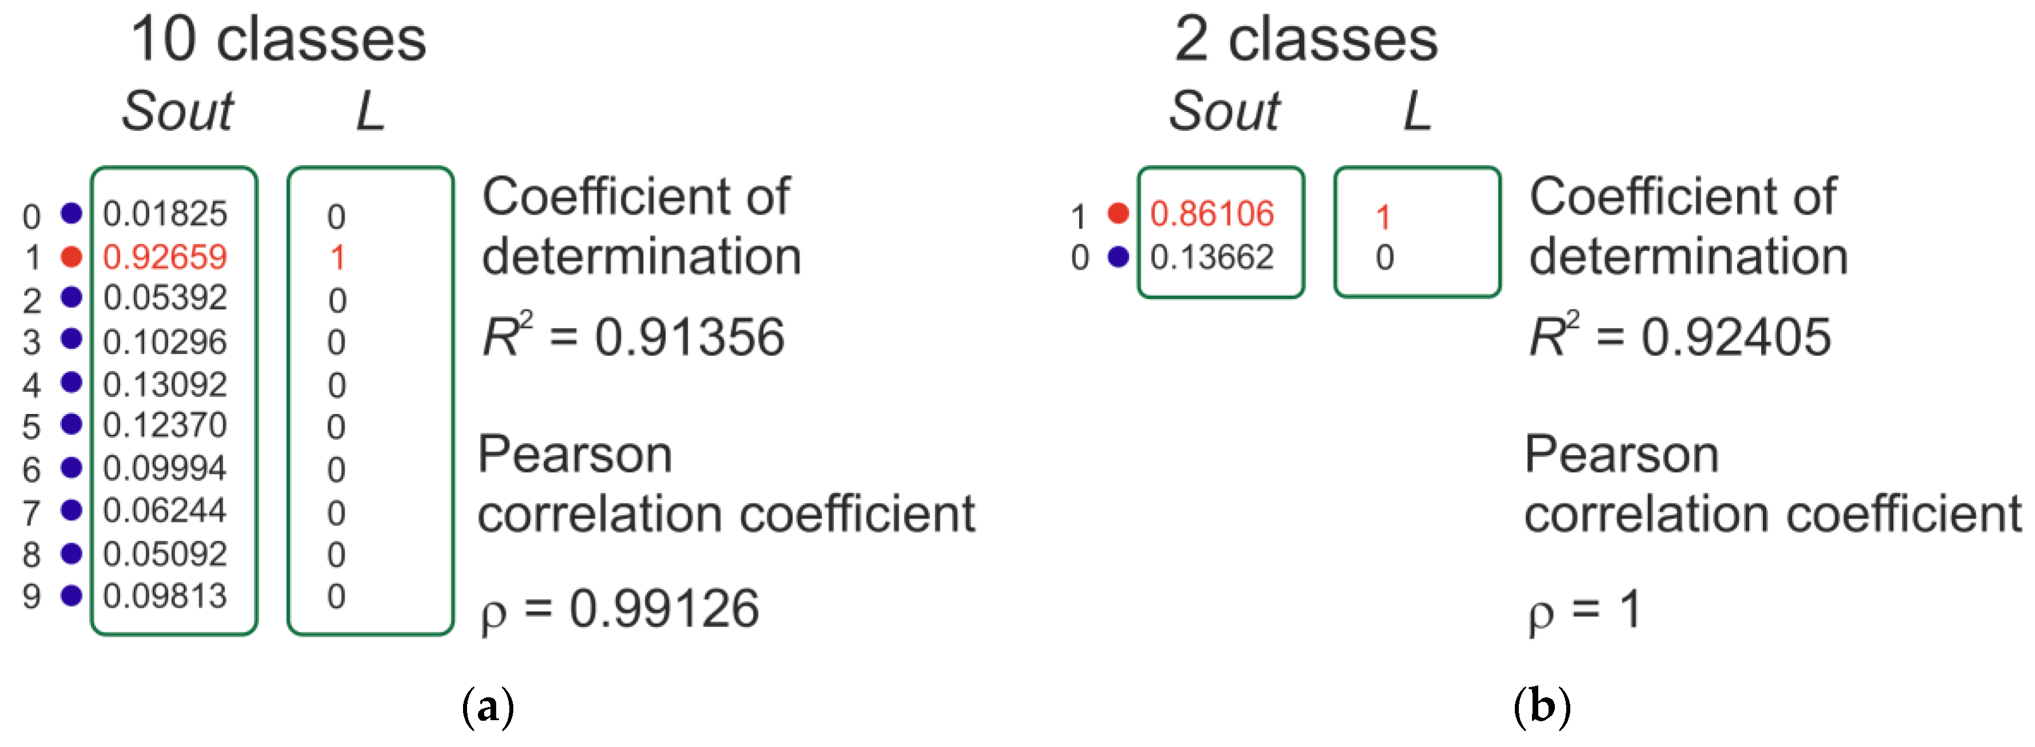
Task: Click the subfigure label (a)
Action: click(x=488, y=706)
